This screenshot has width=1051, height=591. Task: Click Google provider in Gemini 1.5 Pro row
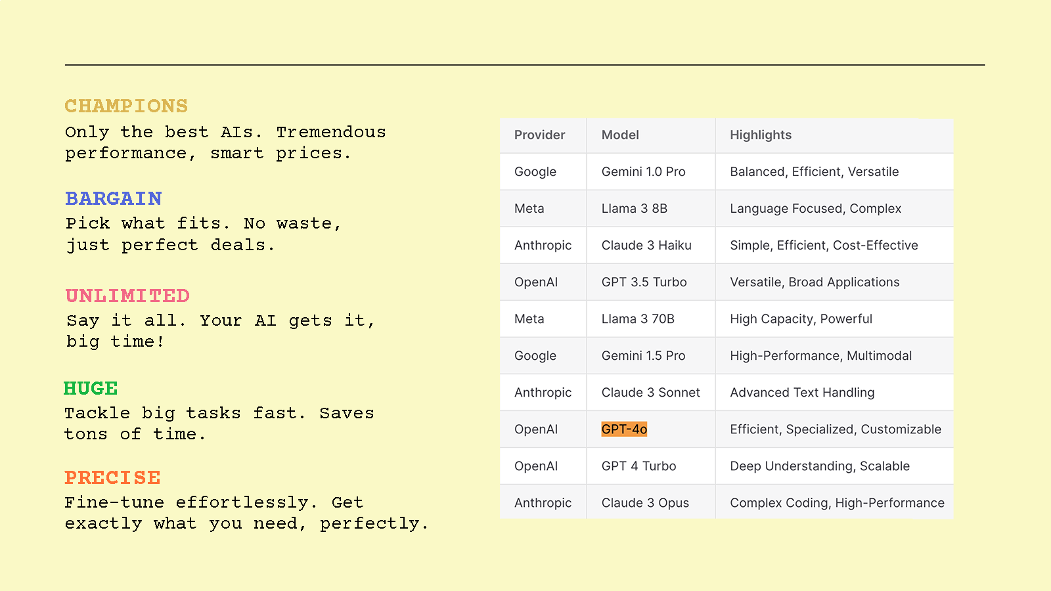535,355
